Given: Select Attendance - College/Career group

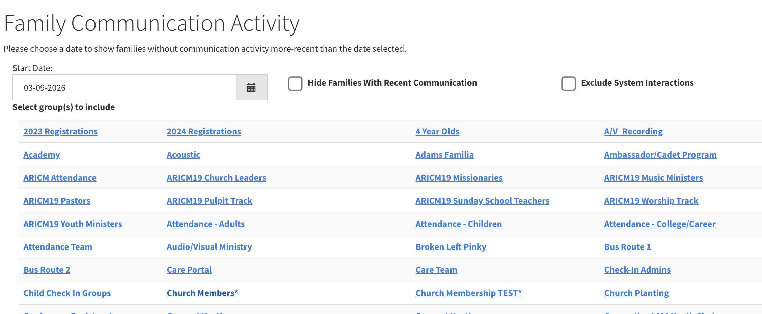Looking at the screenshot, I should click(x=660, y=224).
